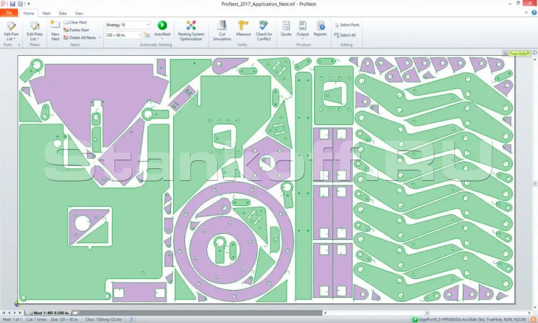Run Check for Conflict
Image resolution: width=538 pixels, height=323 pixels.
(264, 31)
